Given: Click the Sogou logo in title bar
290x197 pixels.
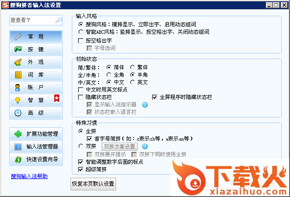Looking at the screenshot, I should tap(5, 5).
